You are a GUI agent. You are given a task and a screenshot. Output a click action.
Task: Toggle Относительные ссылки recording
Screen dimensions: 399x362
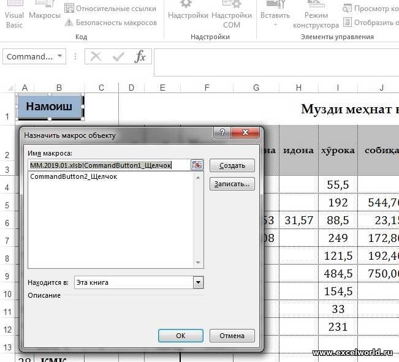click(110, 8)
